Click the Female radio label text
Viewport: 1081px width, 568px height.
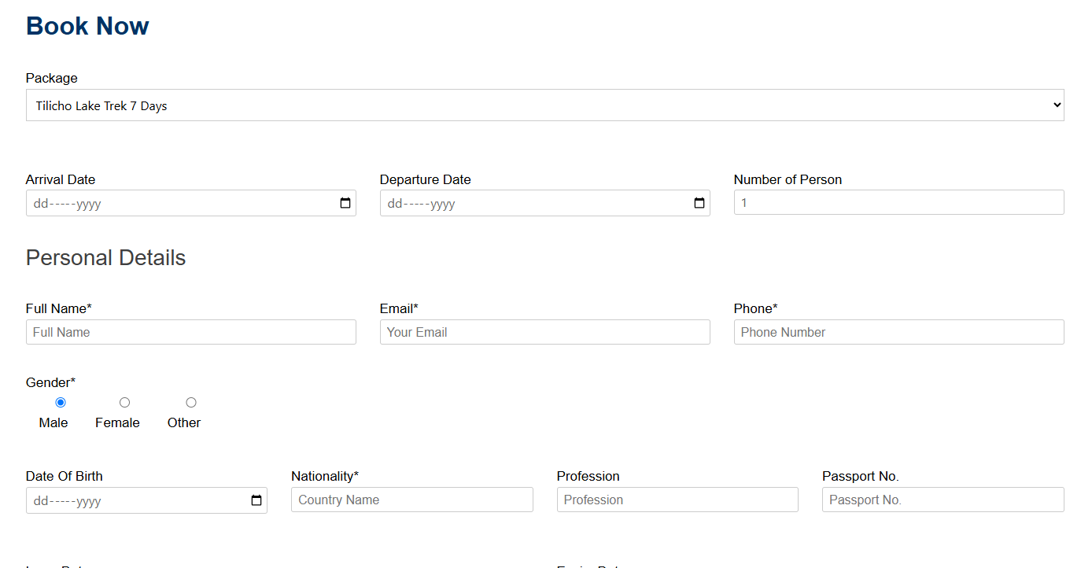(117, 422)
